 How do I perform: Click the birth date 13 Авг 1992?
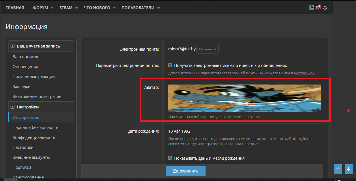[179, 131]
